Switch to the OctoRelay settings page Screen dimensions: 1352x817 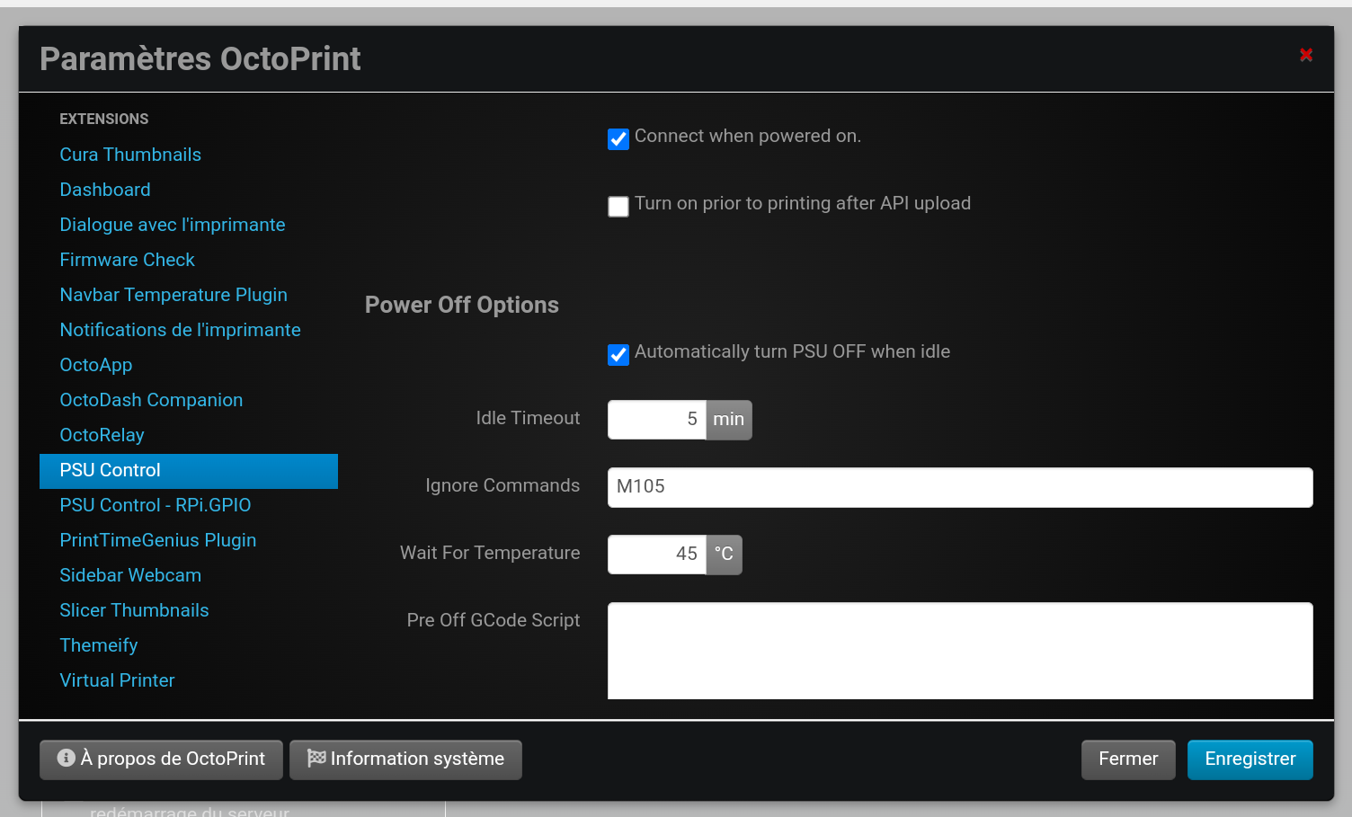(102, 435)
